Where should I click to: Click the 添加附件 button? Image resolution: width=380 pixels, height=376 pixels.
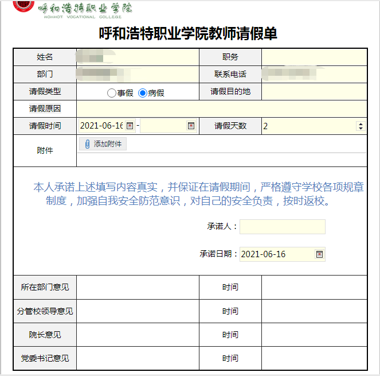coord(103,144)
